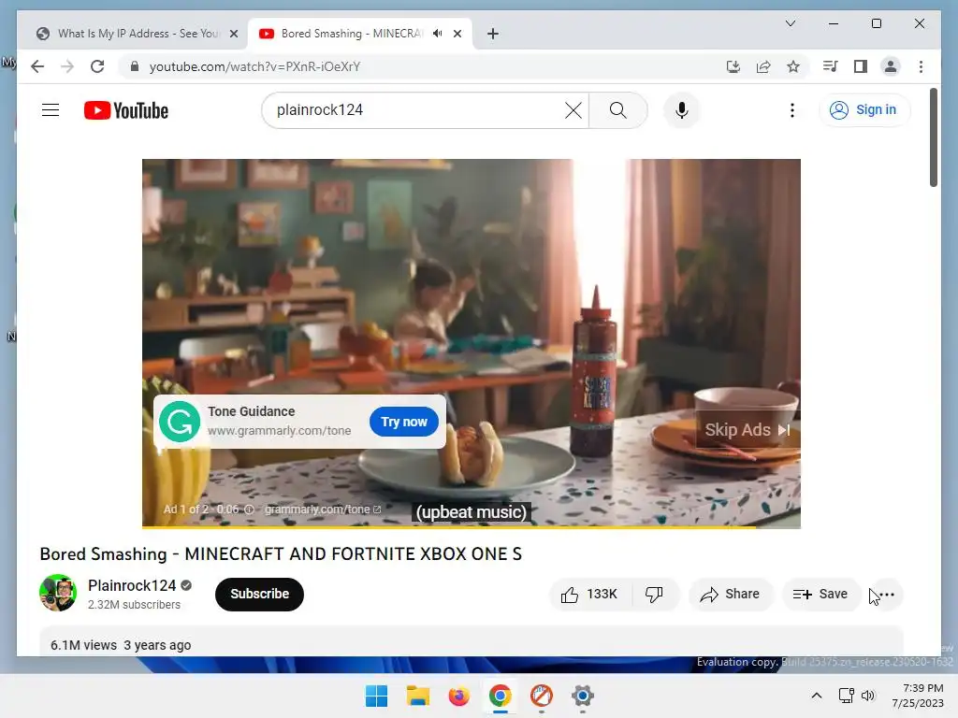Bookmark this tab with the star
Image resolution: width=958 pixels, height=718 pixels.
click(x=793, y=66)
